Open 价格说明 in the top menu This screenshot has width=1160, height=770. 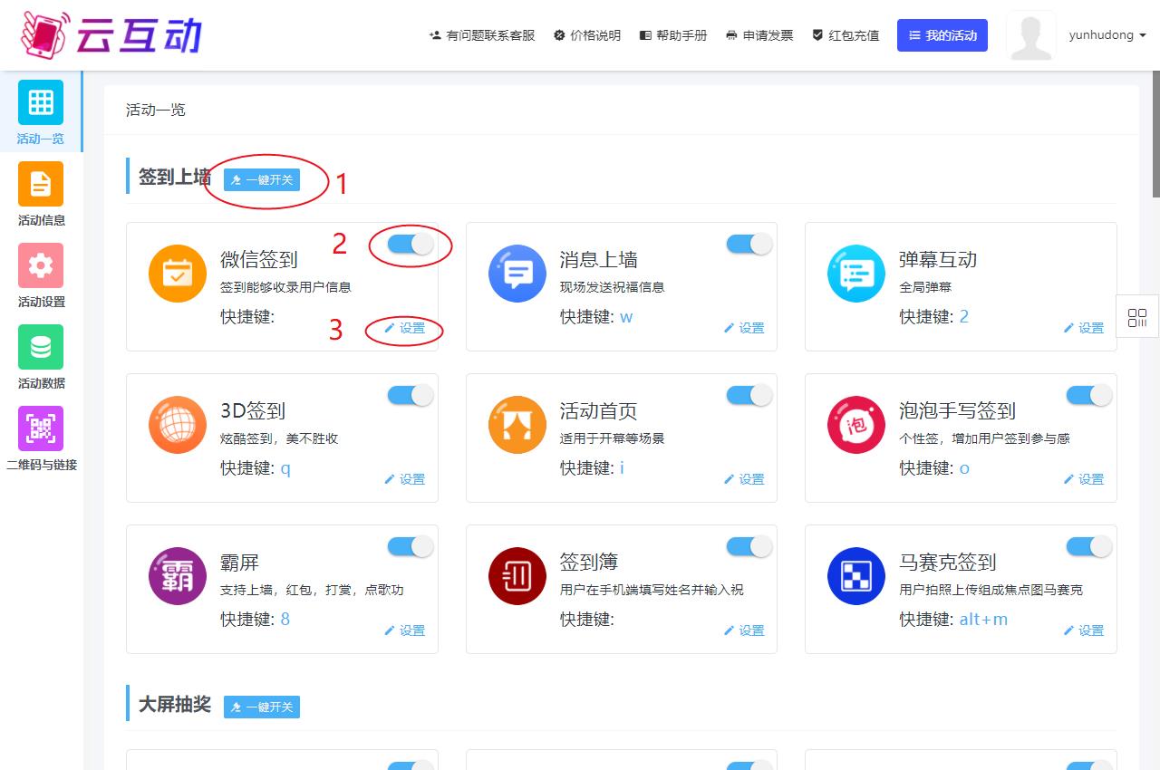[x=587, y=35]
